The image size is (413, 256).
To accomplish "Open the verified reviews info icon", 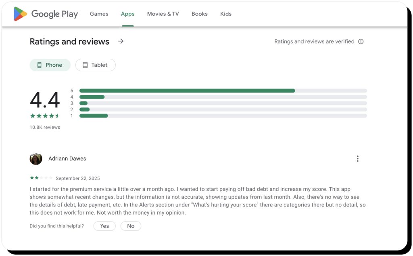I will point(361,41).
